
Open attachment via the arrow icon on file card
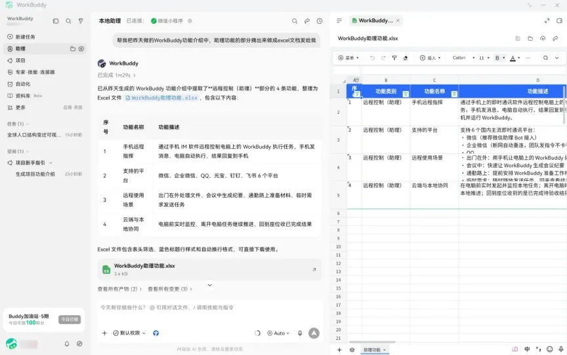coord(314,269)
